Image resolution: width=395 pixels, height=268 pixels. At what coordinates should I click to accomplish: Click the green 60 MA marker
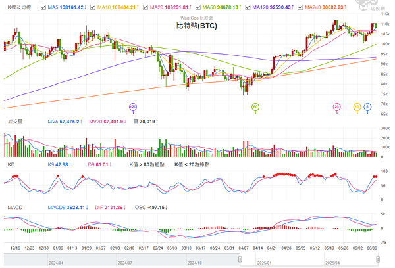[255, 107]
